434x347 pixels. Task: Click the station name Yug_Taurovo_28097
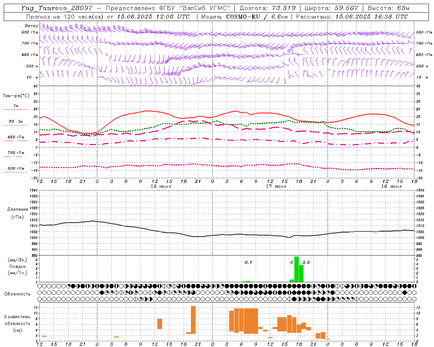click(57, 8)
